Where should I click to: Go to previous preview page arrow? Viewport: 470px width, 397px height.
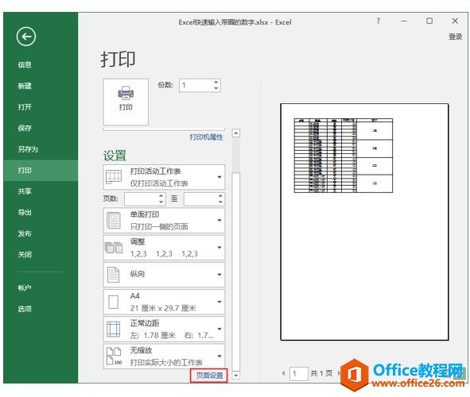pyautogui.click(x=284, y=373)
